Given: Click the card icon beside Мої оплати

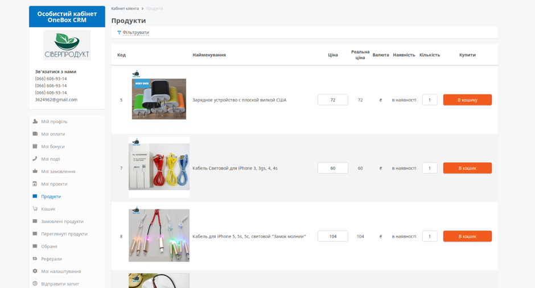Looking at the screenshot, I should point(35,134).
